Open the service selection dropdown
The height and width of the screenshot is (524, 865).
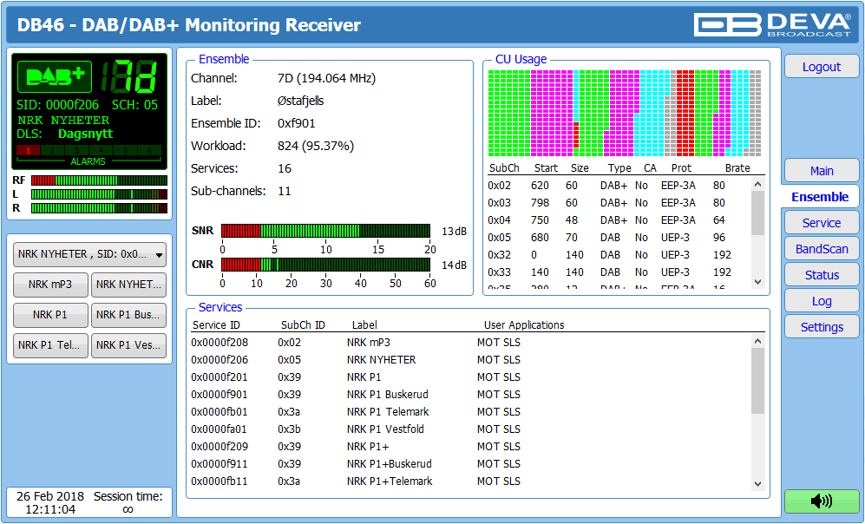[89, 254]
